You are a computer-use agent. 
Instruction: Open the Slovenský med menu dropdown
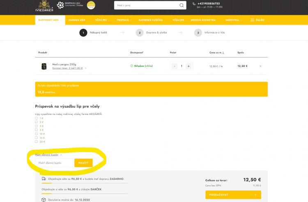(x=49, y=20)
